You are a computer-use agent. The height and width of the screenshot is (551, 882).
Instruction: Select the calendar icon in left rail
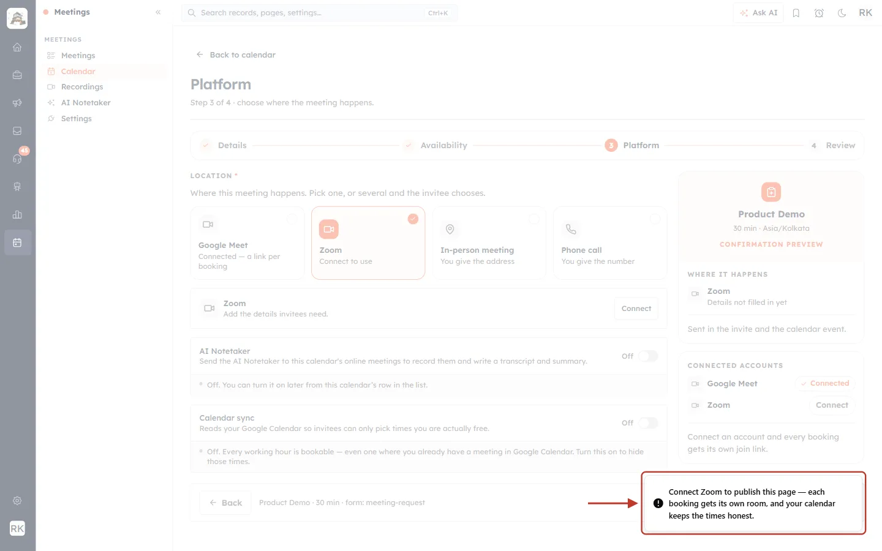click(17, 242)
